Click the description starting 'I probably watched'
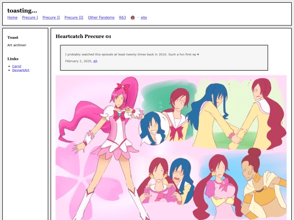The image size is (294, 220). (132, 54)
